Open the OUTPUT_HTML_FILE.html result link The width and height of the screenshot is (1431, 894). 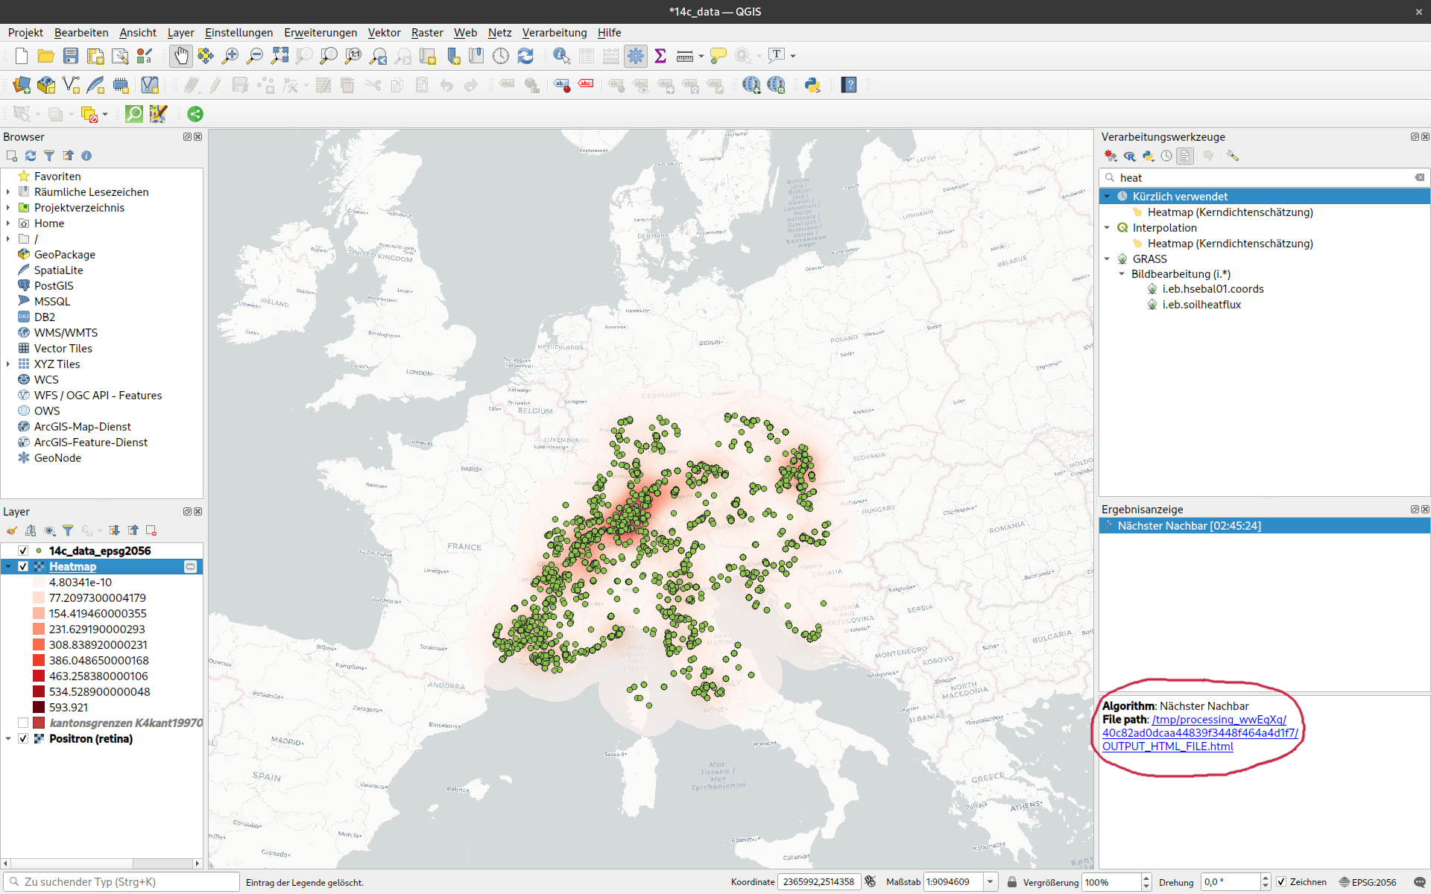(x=1167, y=746)
